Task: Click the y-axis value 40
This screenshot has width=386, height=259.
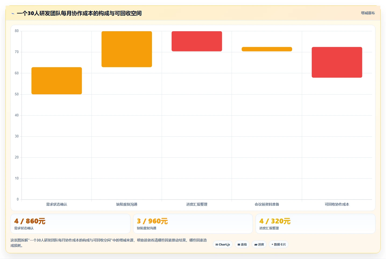Action: tap(17, 115)
